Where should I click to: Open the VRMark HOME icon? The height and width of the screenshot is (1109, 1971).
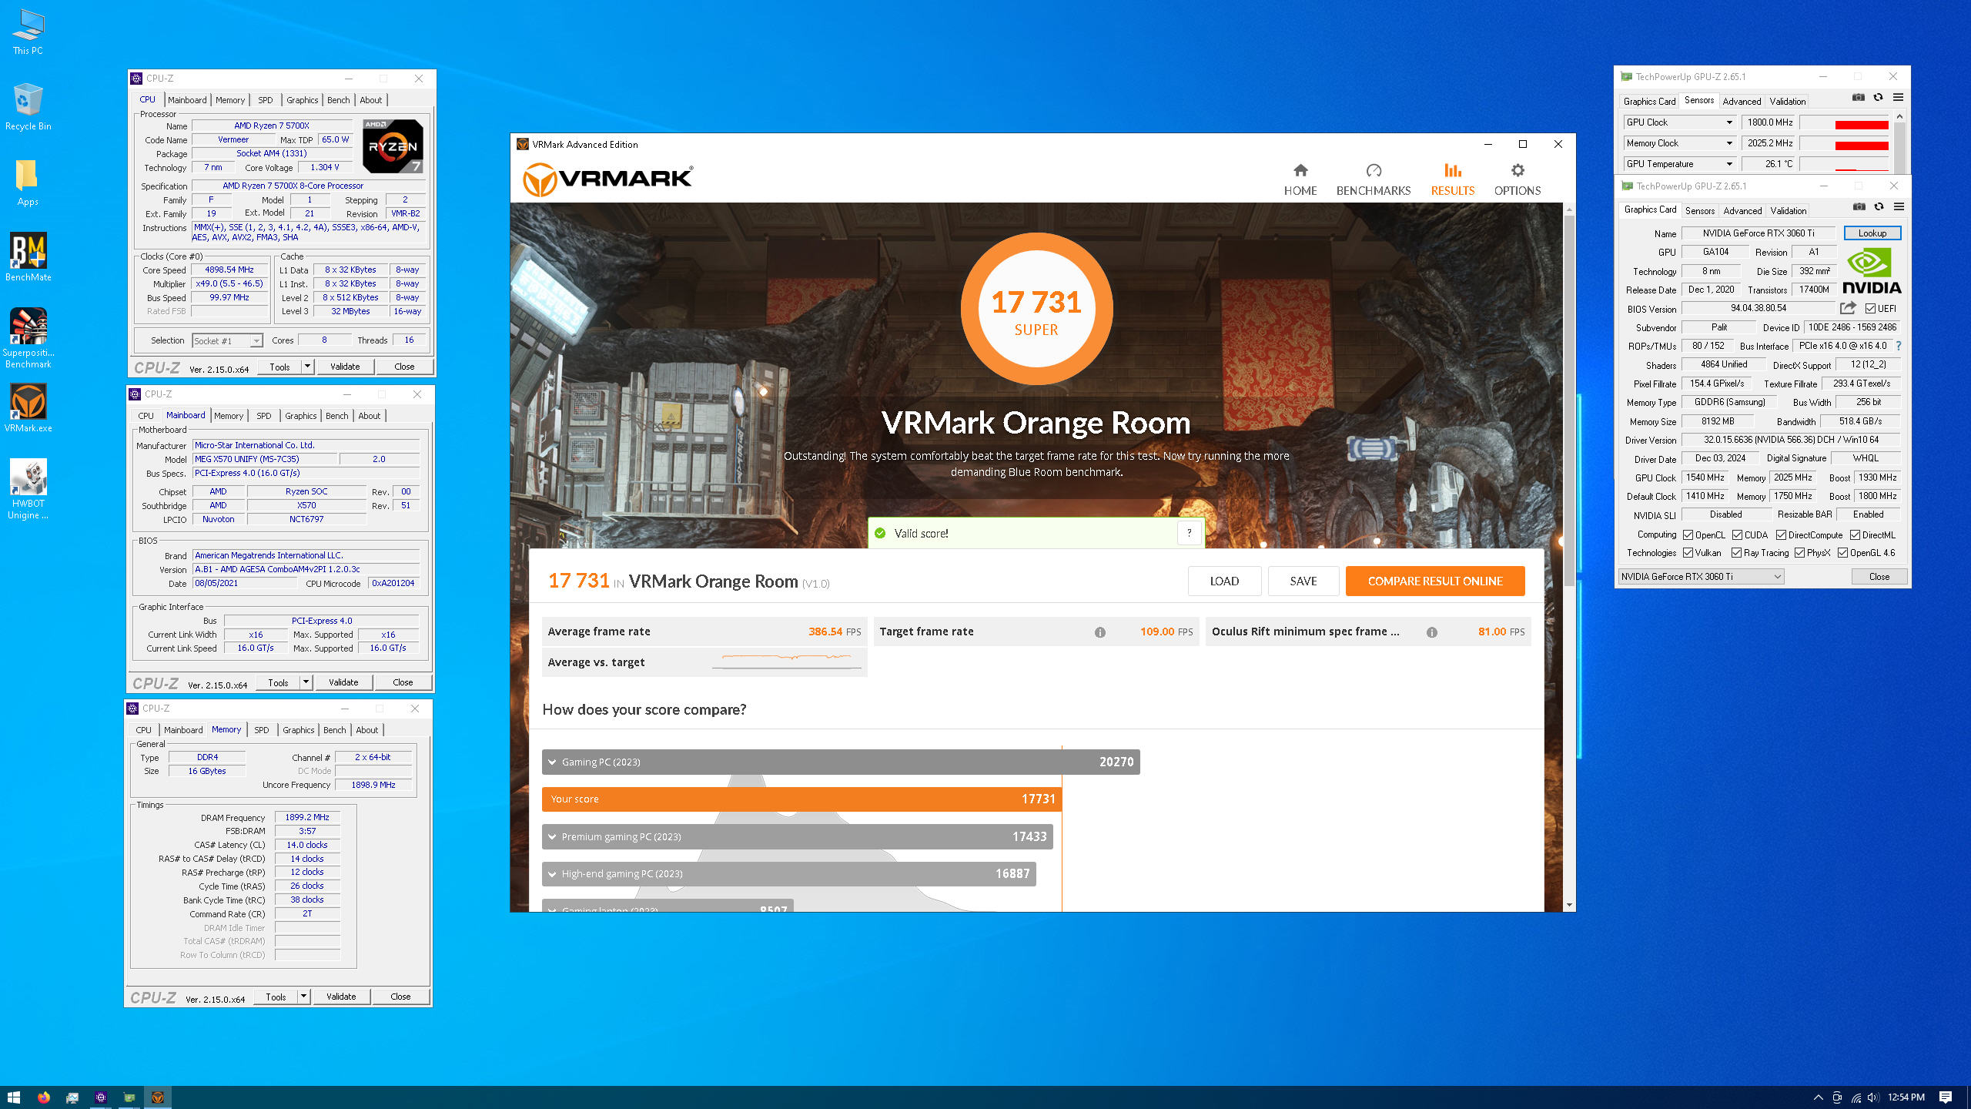(x=1300, y=170)
